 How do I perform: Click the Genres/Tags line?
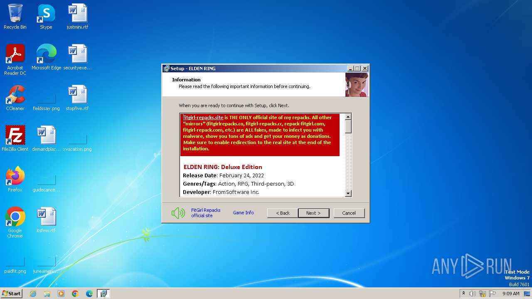tap(238, 184)
